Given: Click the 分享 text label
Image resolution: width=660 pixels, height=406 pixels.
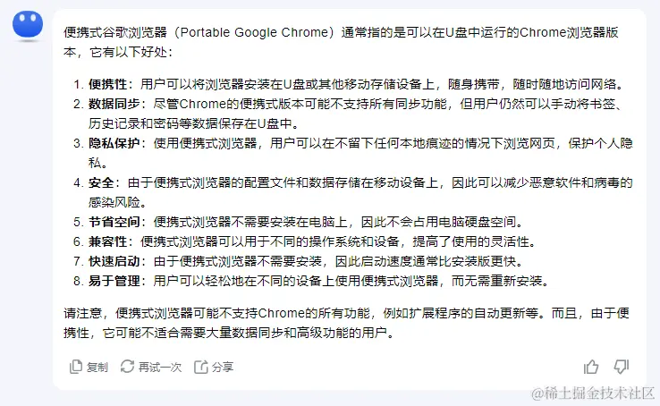Looking at the screenshot, I should point(223,367).
